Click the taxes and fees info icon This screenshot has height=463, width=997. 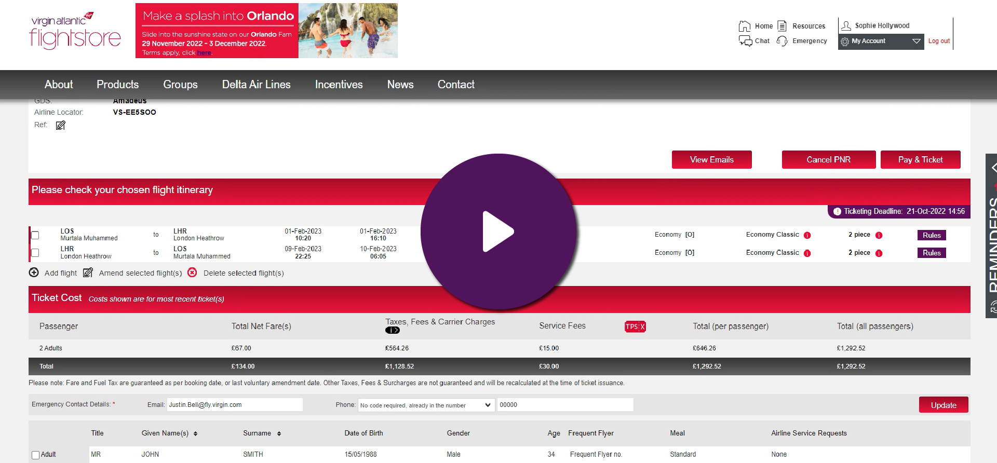pos(393,330)
